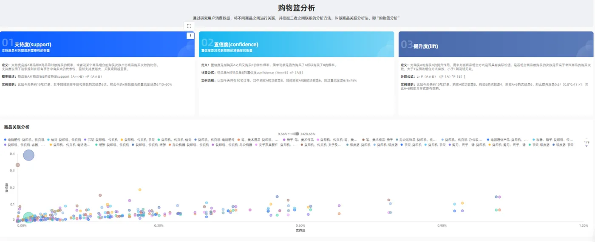This screenshot has height=242, width=595.
Task: Select the yellow bubble near 0.2 confidence
Action: click(x=139, y=190)
